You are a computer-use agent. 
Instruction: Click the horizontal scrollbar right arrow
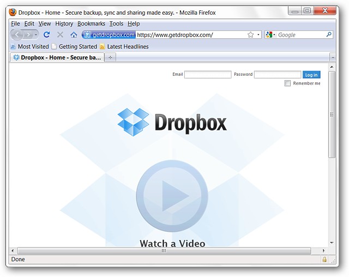pos(323,251)
